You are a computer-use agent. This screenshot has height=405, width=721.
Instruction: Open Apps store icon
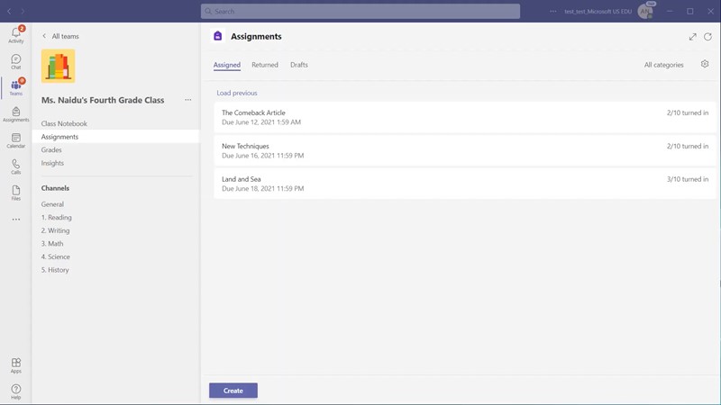tap(15, 364)
